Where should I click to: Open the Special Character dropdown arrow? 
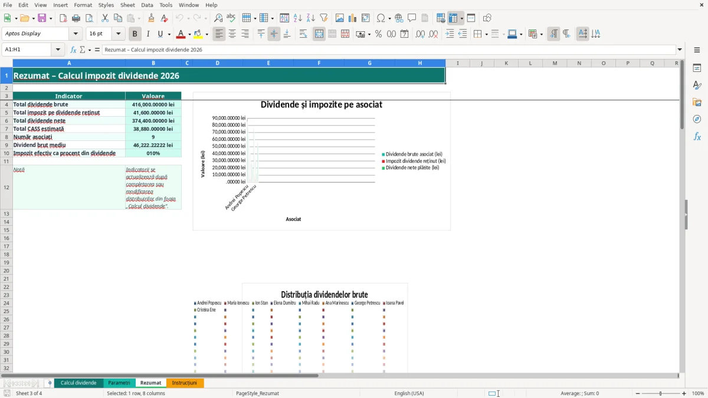click(389, 18)
